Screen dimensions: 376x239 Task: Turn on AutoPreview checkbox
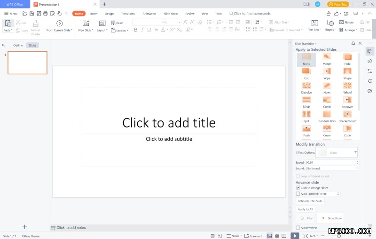click(298, 228)
